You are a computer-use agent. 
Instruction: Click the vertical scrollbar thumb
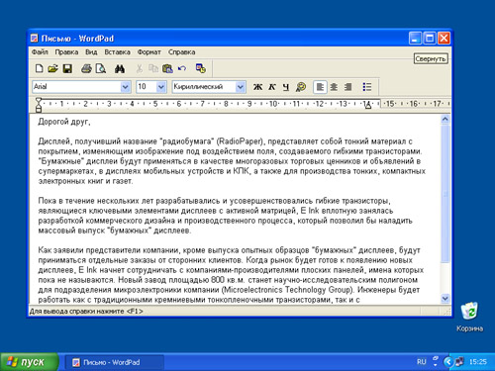click(x=445, y=194)
